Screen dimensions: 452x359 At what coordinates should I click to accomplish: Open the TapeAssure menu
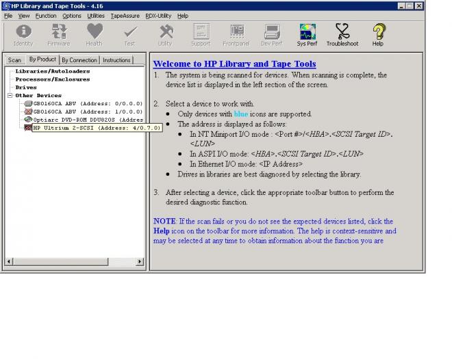[124, 16]
